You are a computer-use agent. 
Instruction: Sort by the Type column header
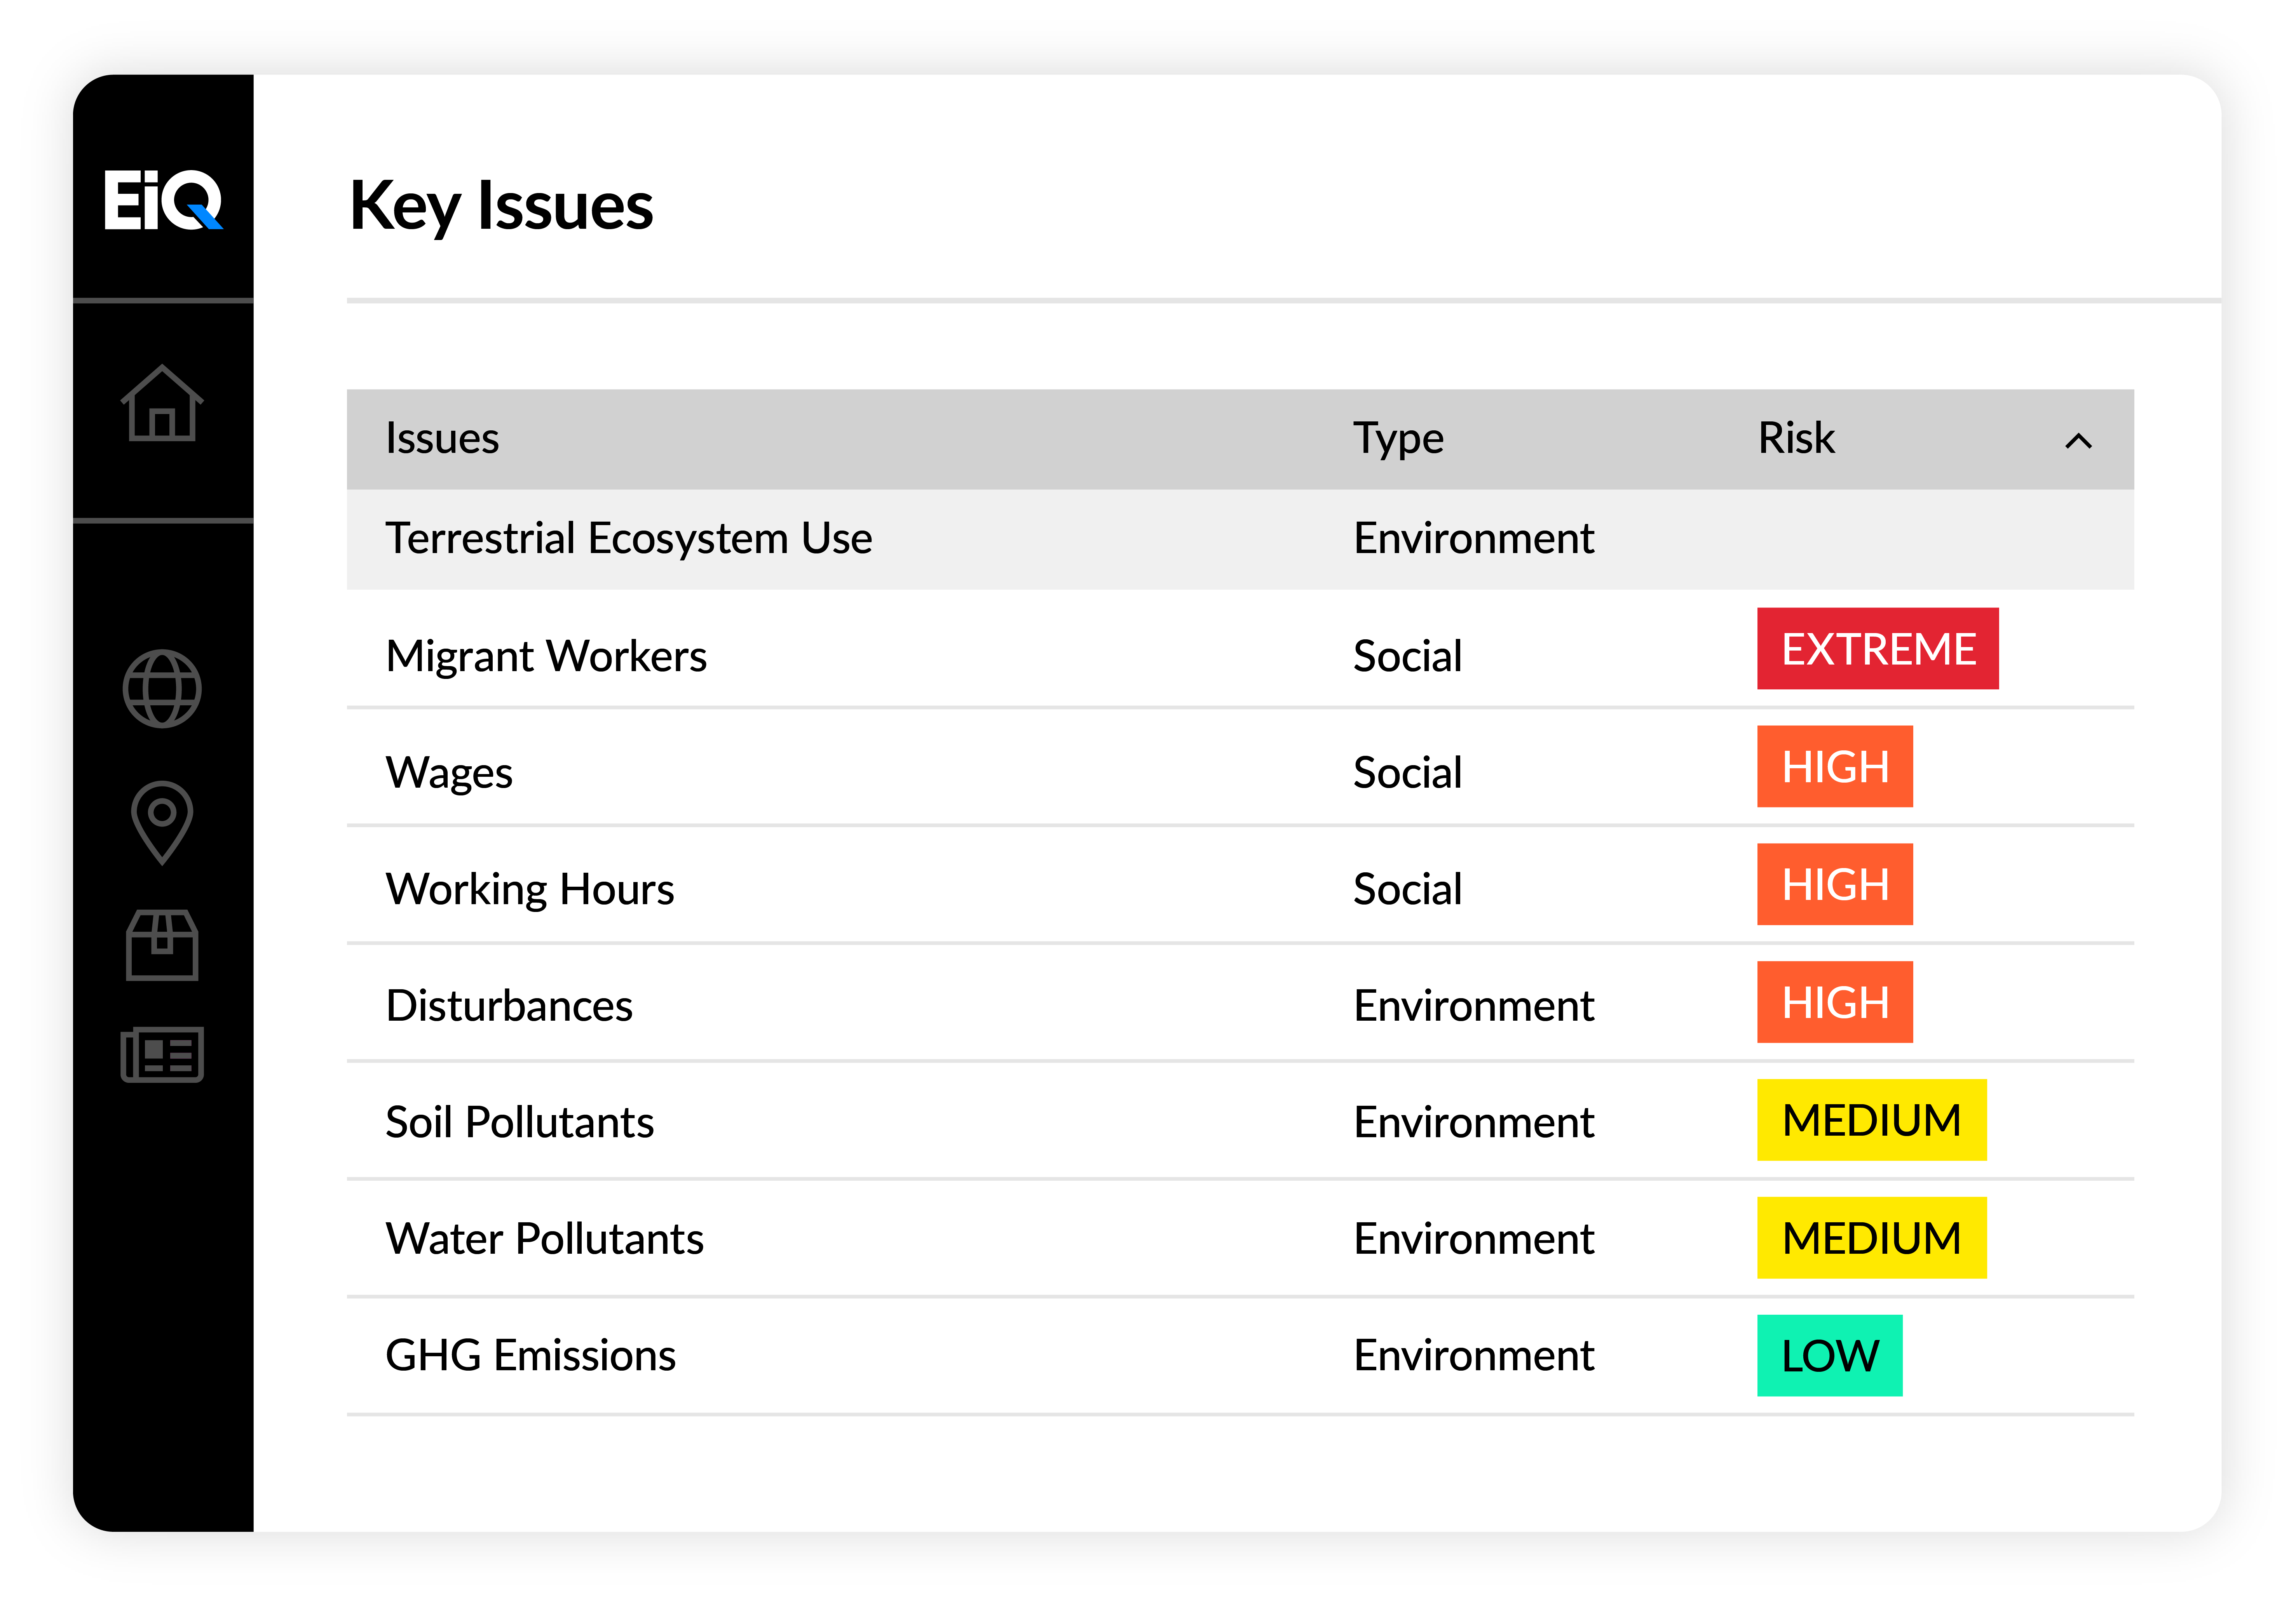(x=1398, y=440)
